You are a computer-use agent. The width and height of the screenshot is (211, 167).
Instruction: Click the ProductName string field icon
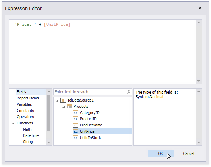[76, 125]
